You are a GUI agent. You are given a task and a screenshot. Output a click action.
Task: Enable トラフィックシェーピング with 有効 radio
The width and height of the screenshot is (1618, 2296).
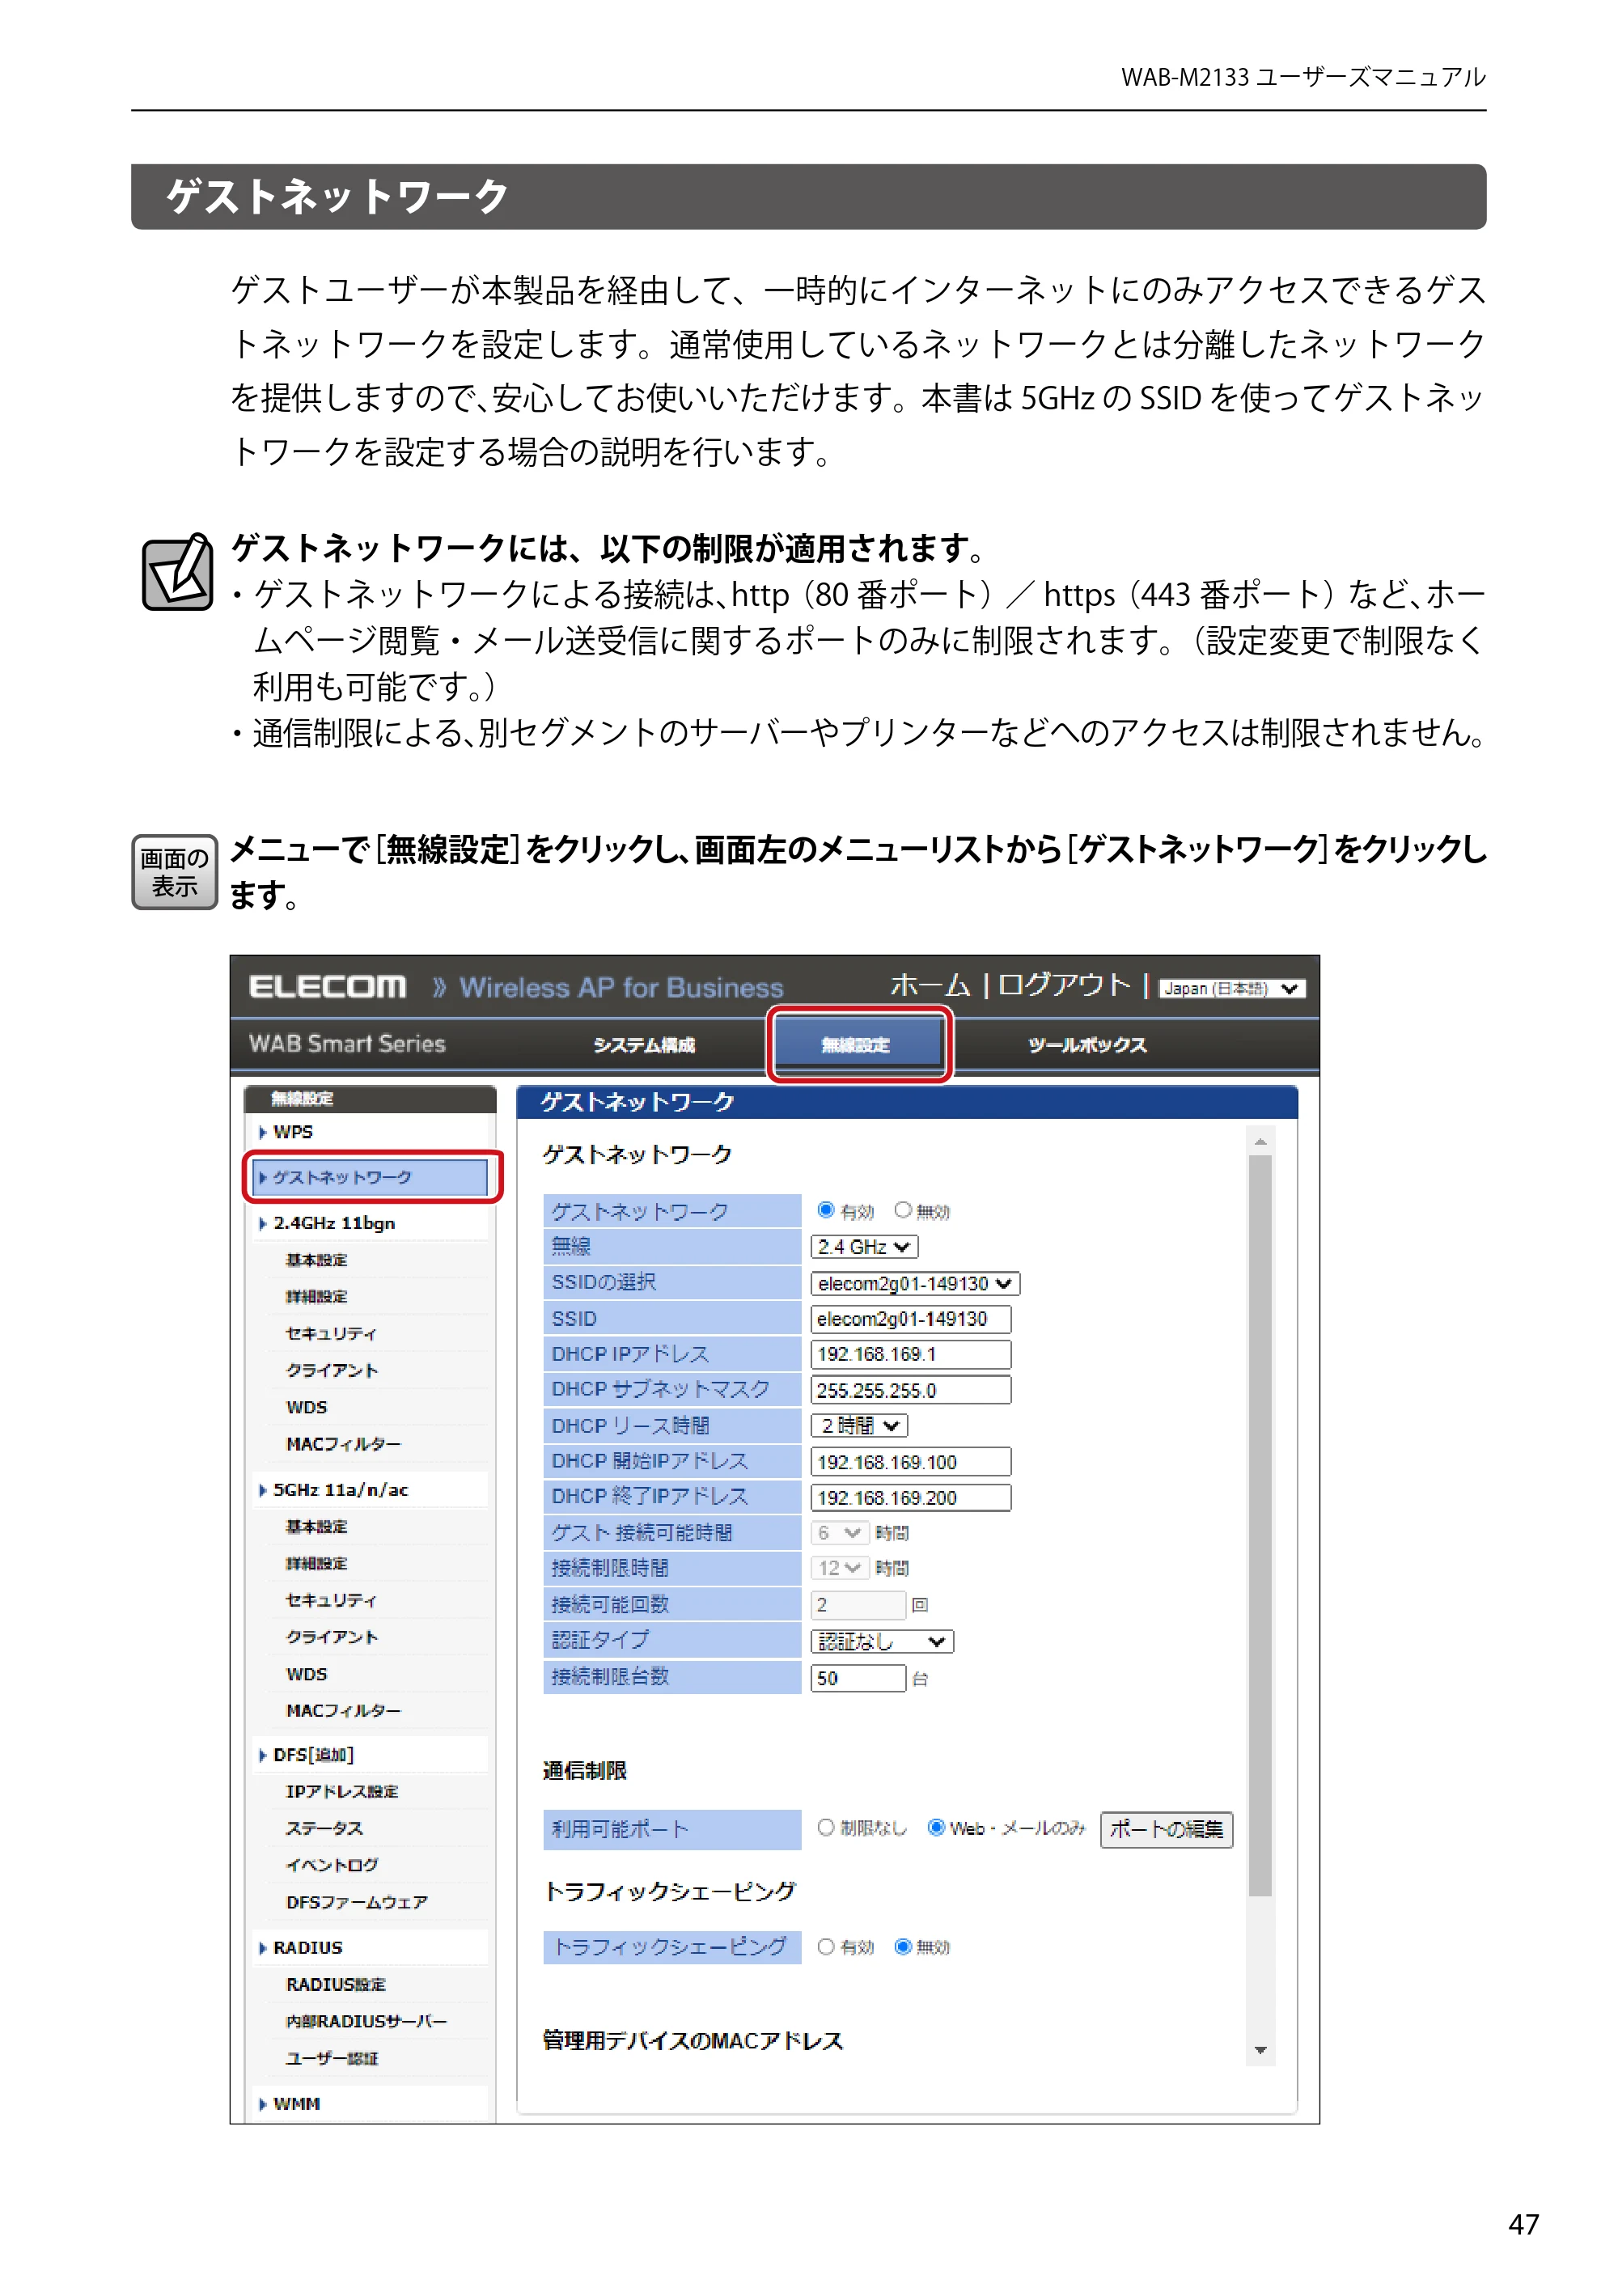coord(825,1947)
